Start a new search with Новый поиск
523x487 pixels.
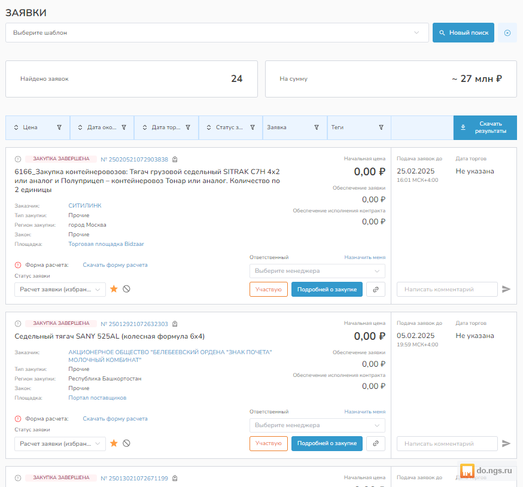[463, 33]
